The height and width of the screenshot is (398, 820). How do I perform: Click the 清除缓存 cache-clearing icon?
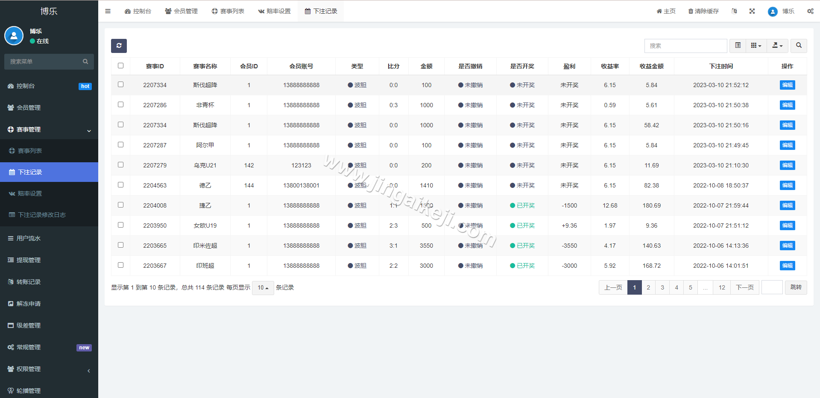click(x=703, y=11)
